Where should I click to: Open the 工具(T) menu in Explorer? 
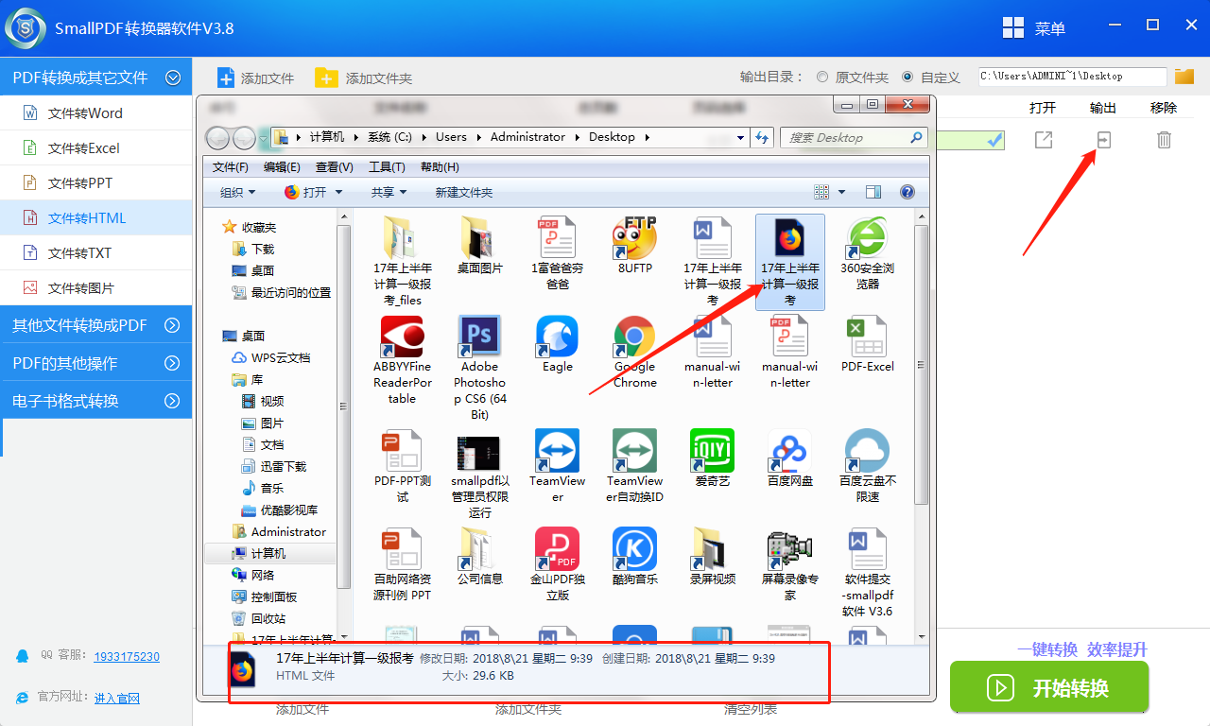point(387,167)
